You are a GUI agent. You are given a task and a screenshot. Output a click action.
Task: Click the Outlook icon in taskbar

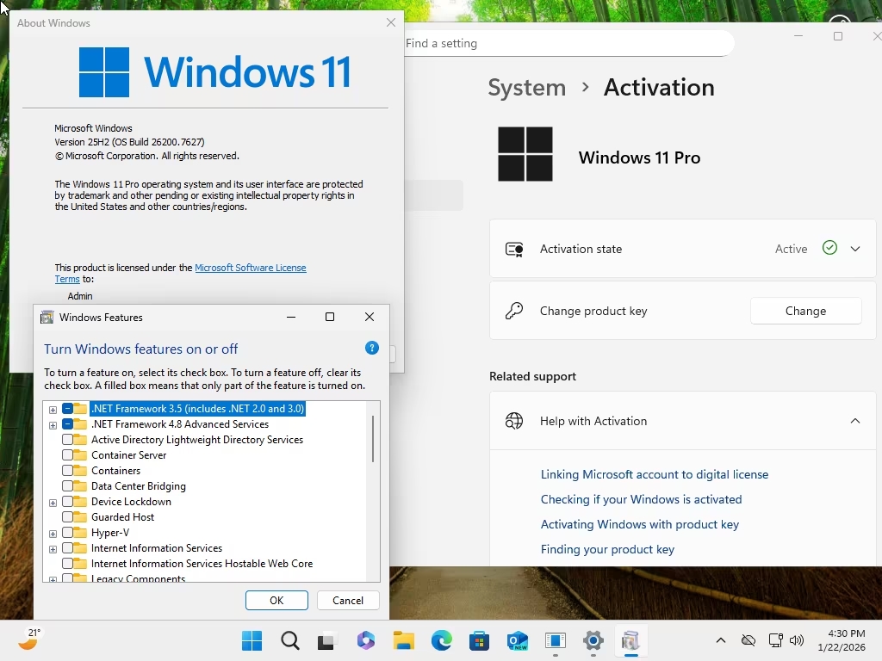pos(518,641)
